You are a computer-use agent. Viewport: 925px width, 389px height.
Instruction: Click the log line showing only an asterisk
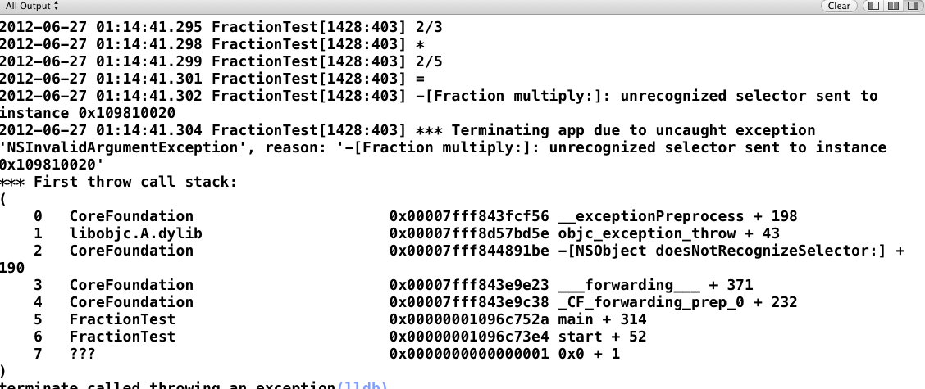pyautogui.click(x=212, y=44)
